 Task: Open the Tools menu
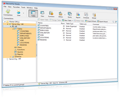coord(23,7)
